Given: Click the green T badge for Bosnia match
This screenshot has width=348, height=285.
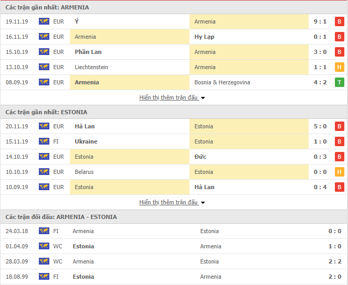Looking at the screenshot, I should 340,82.
